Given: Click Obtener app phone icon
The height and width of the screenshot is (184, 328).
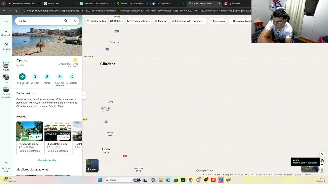Looking at the screenshot, I should (x=6, y=164).
